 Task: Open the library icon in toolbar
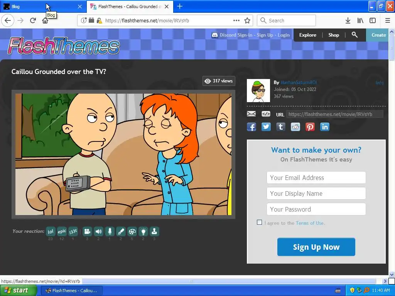[x=360, y=20]
